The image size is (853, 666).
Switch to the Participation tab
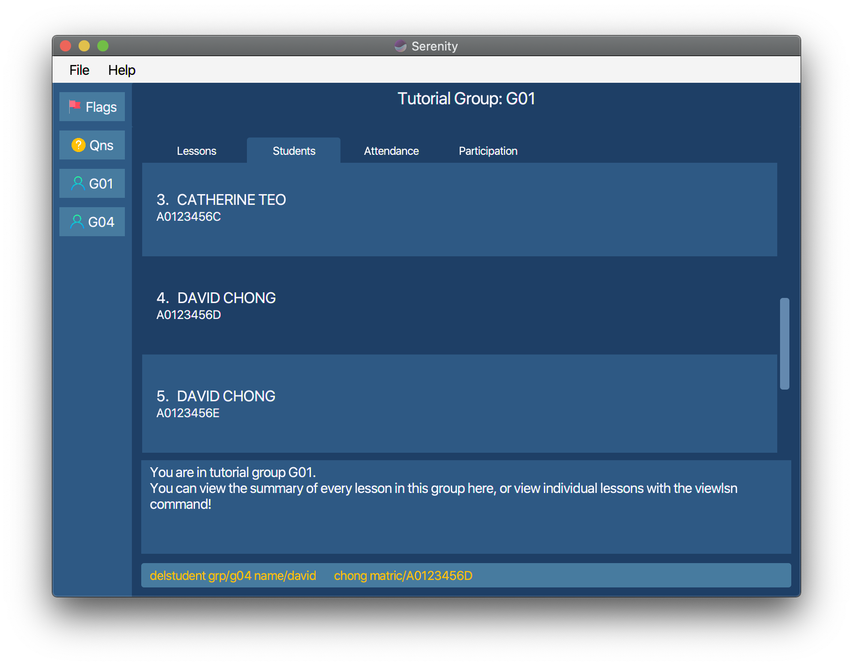488,151
